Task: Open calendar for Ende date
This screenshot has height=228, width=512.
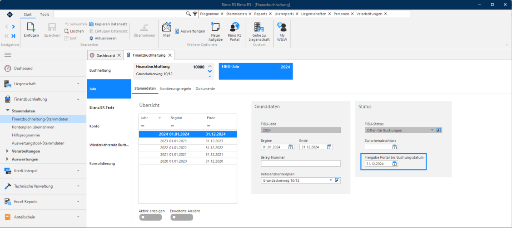Action: coord(329,147)
